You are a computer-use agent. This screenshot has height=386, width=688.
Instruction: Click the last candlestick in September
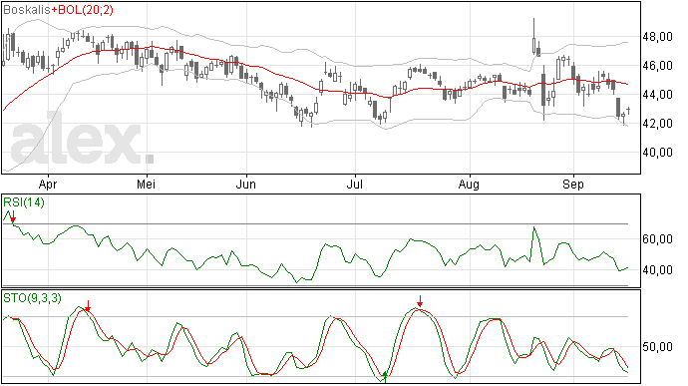tap(628, 110)
